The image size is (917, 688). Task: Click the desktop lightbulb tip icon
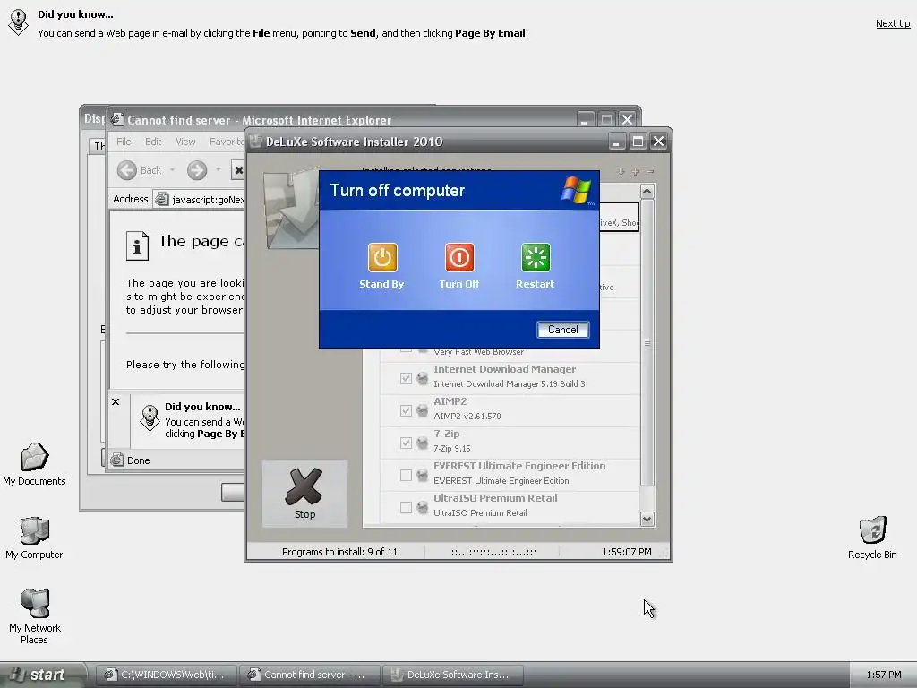tap(18, 22)
